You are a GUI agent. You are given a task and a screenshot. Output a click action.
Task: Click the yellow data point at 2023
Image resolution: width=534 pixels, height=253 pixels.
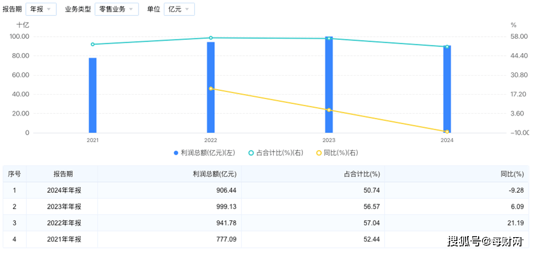tap(329, 110)
